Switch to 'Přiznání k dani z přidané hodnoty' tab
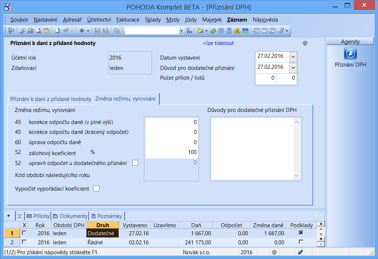The width and height of the screenshot is (378, 259). (x=51, y=99)
